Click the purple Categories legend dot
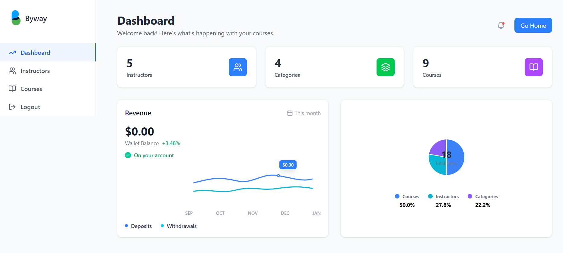 [470, 196]
